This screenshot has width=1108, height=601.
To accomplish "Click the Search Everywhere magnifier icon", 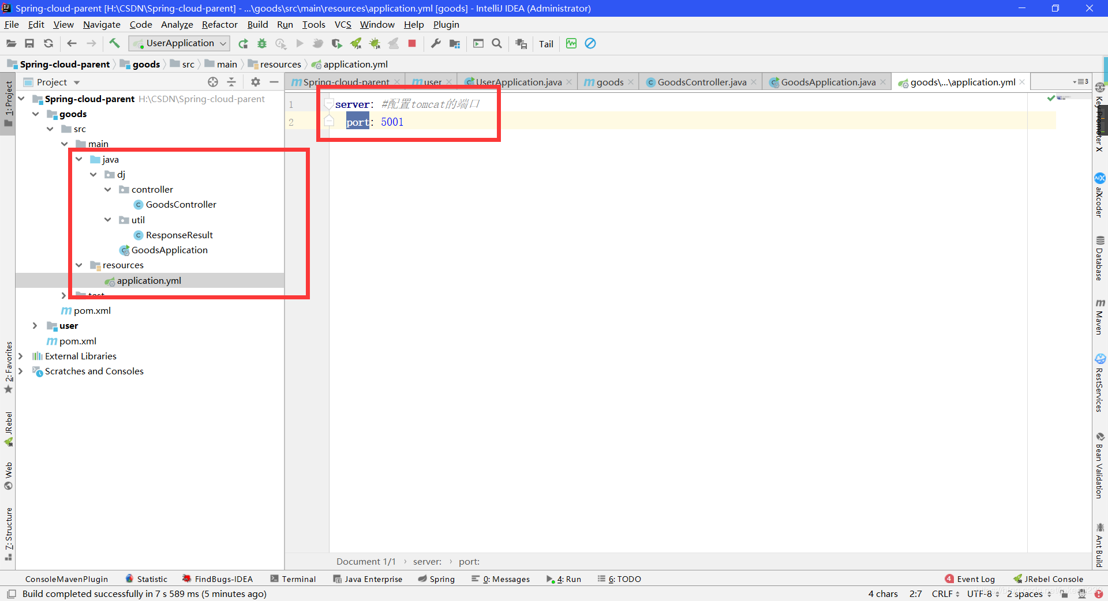I will coord(497,43).
